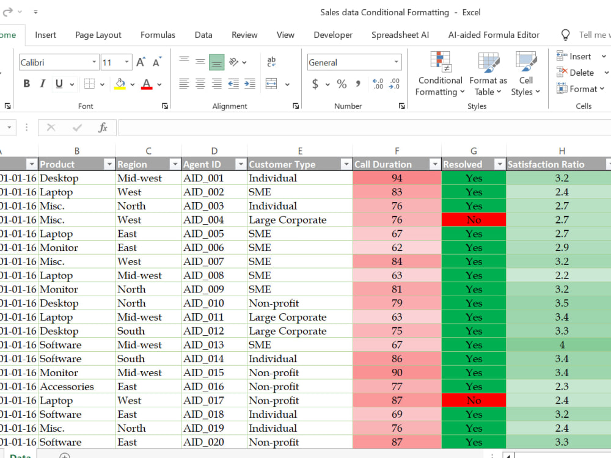Switch to Review tab
This screenshot has width=611, height=458.
pos(244,35)
